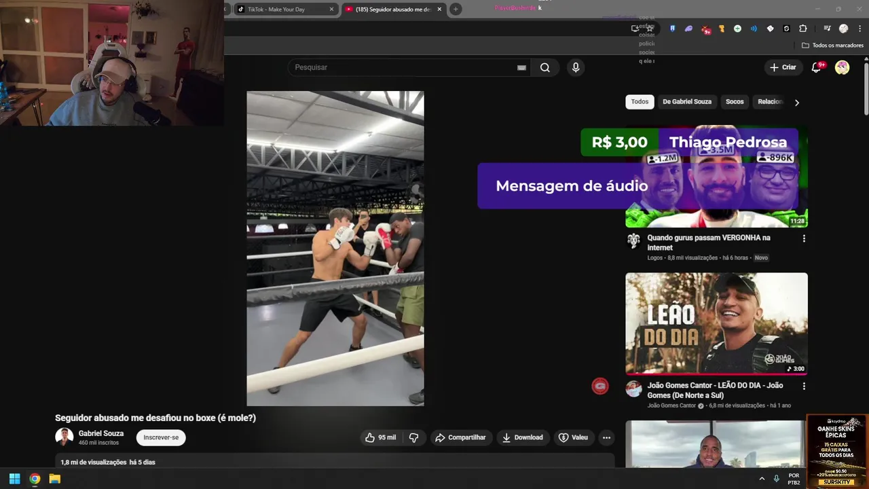Click the Download button
This screenshot has height=489, width=869.
click(522, 437)
